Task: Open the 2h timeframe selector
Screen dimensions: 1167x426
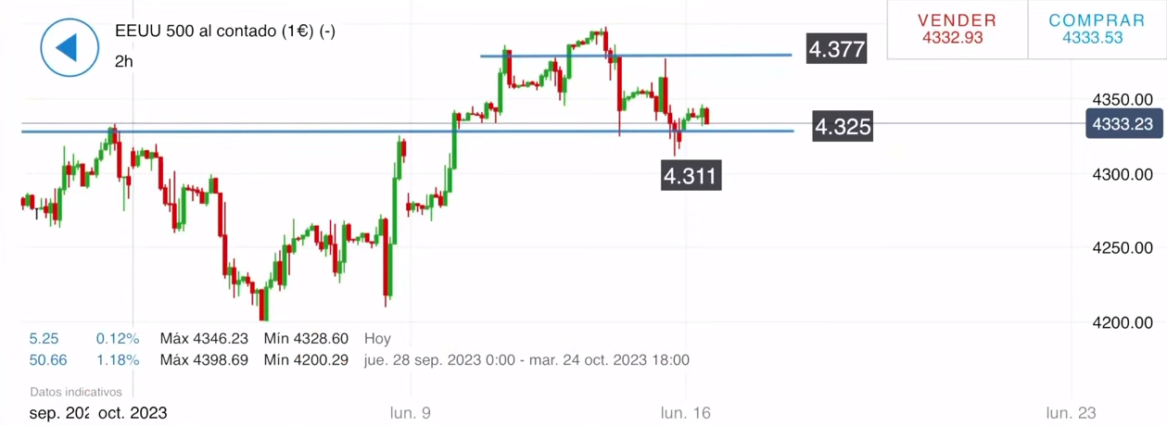Action: [124, 61]
